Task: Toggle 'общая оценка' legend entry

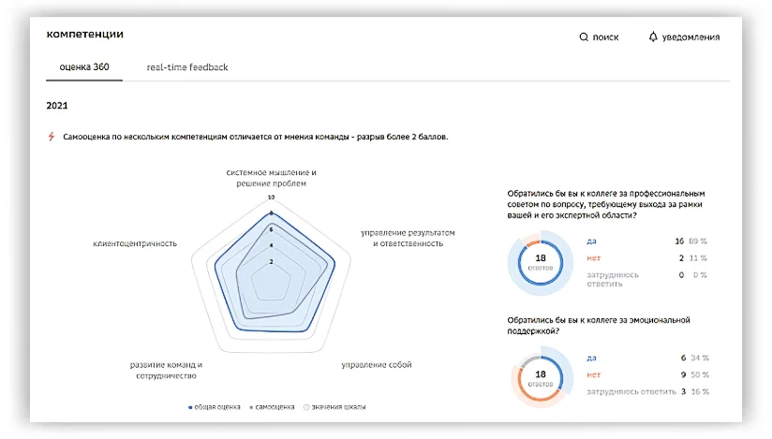Action: (x=215, y=407)
